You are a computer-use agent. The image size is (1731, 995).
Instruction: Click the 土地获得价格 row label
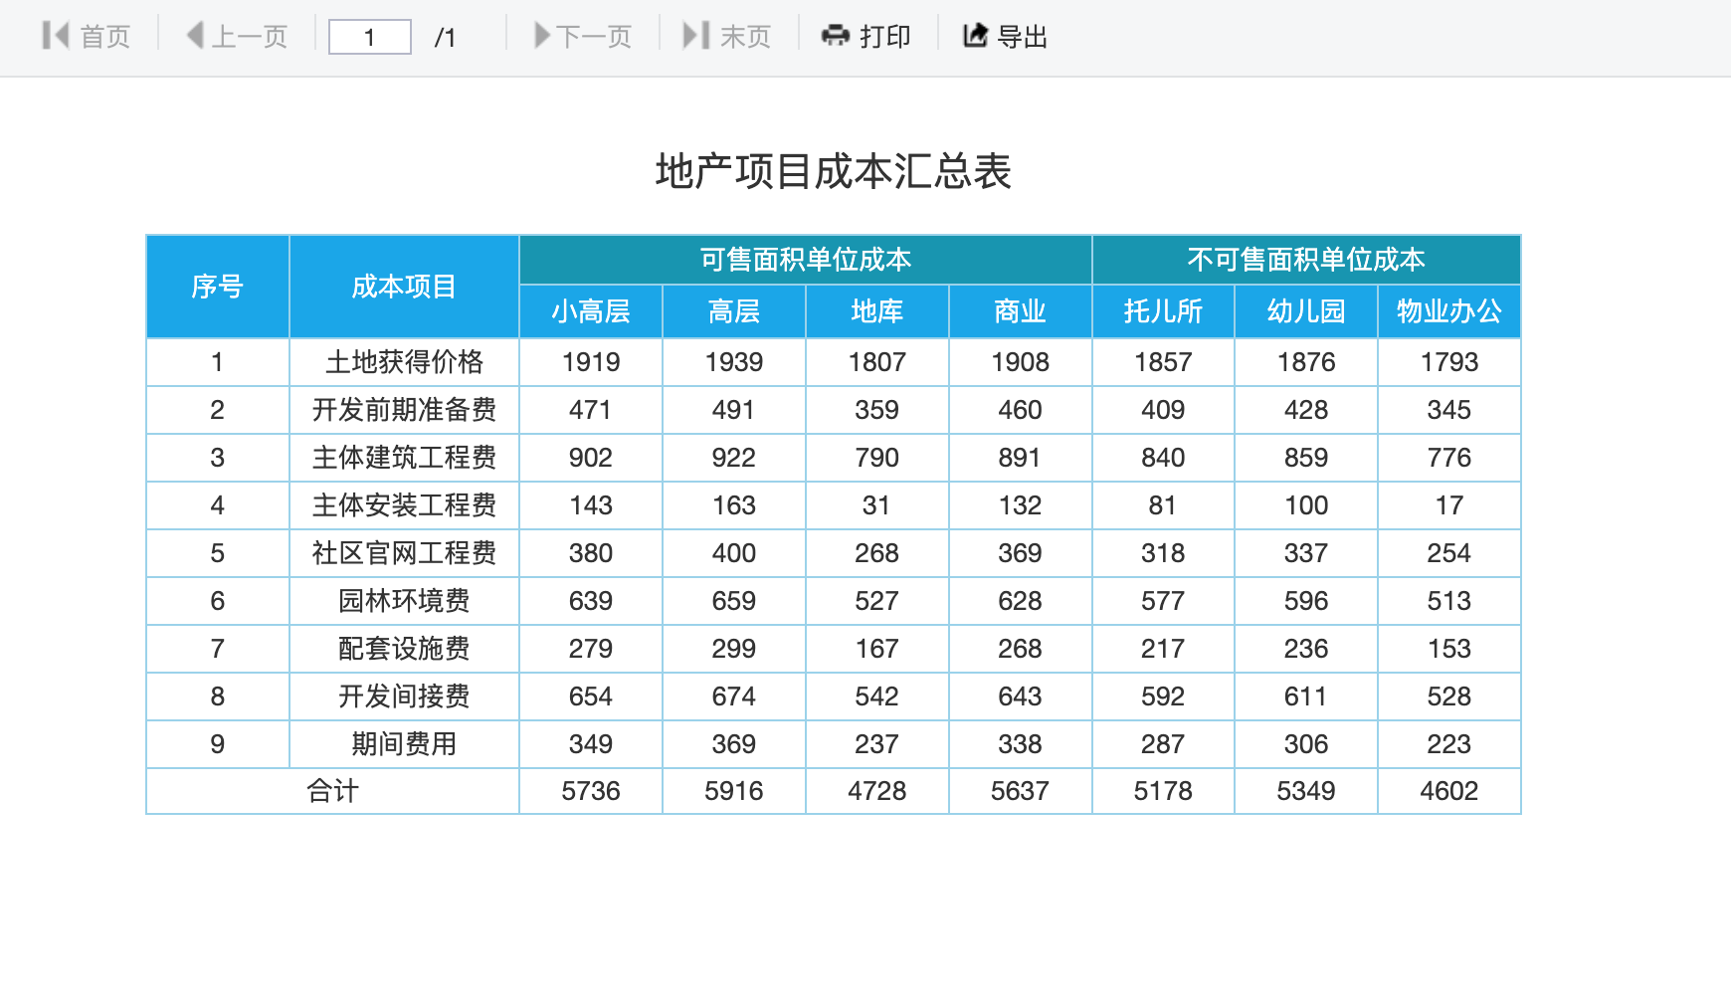404,362
